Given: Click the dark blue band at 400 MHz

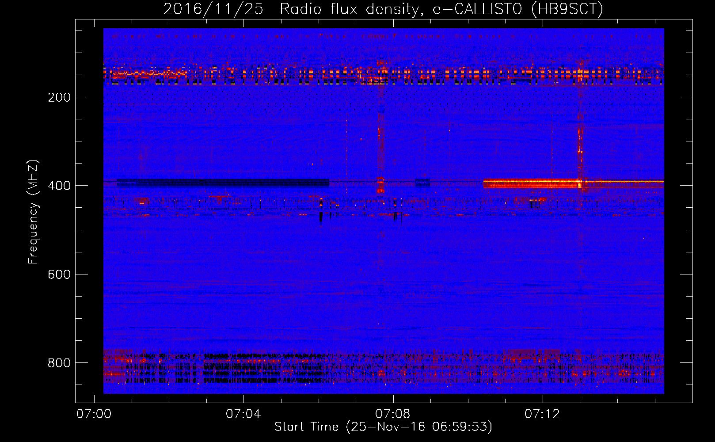Looking at the screenshot, I should (223, 183).
